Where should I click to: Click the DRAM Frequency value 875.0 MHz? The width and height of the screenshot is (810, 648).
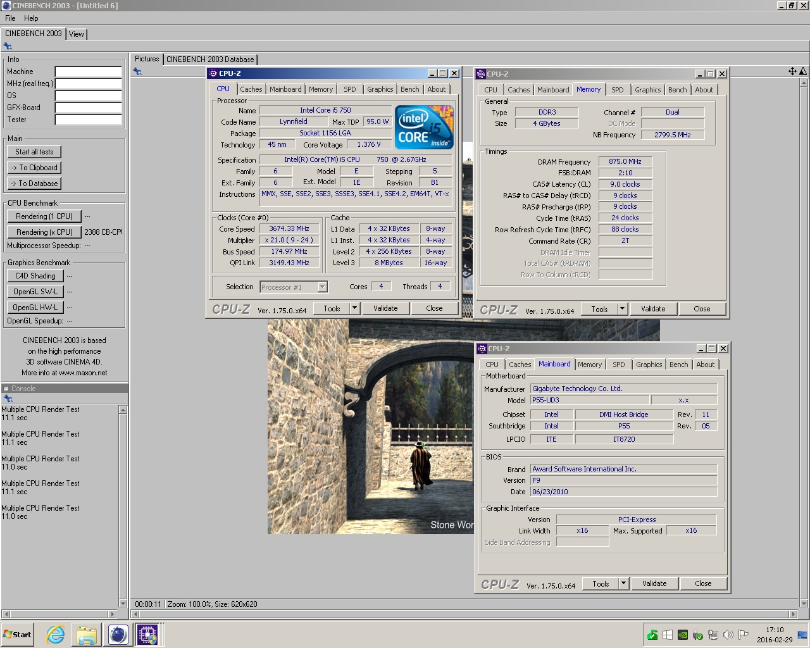click(x=625, y=161)
